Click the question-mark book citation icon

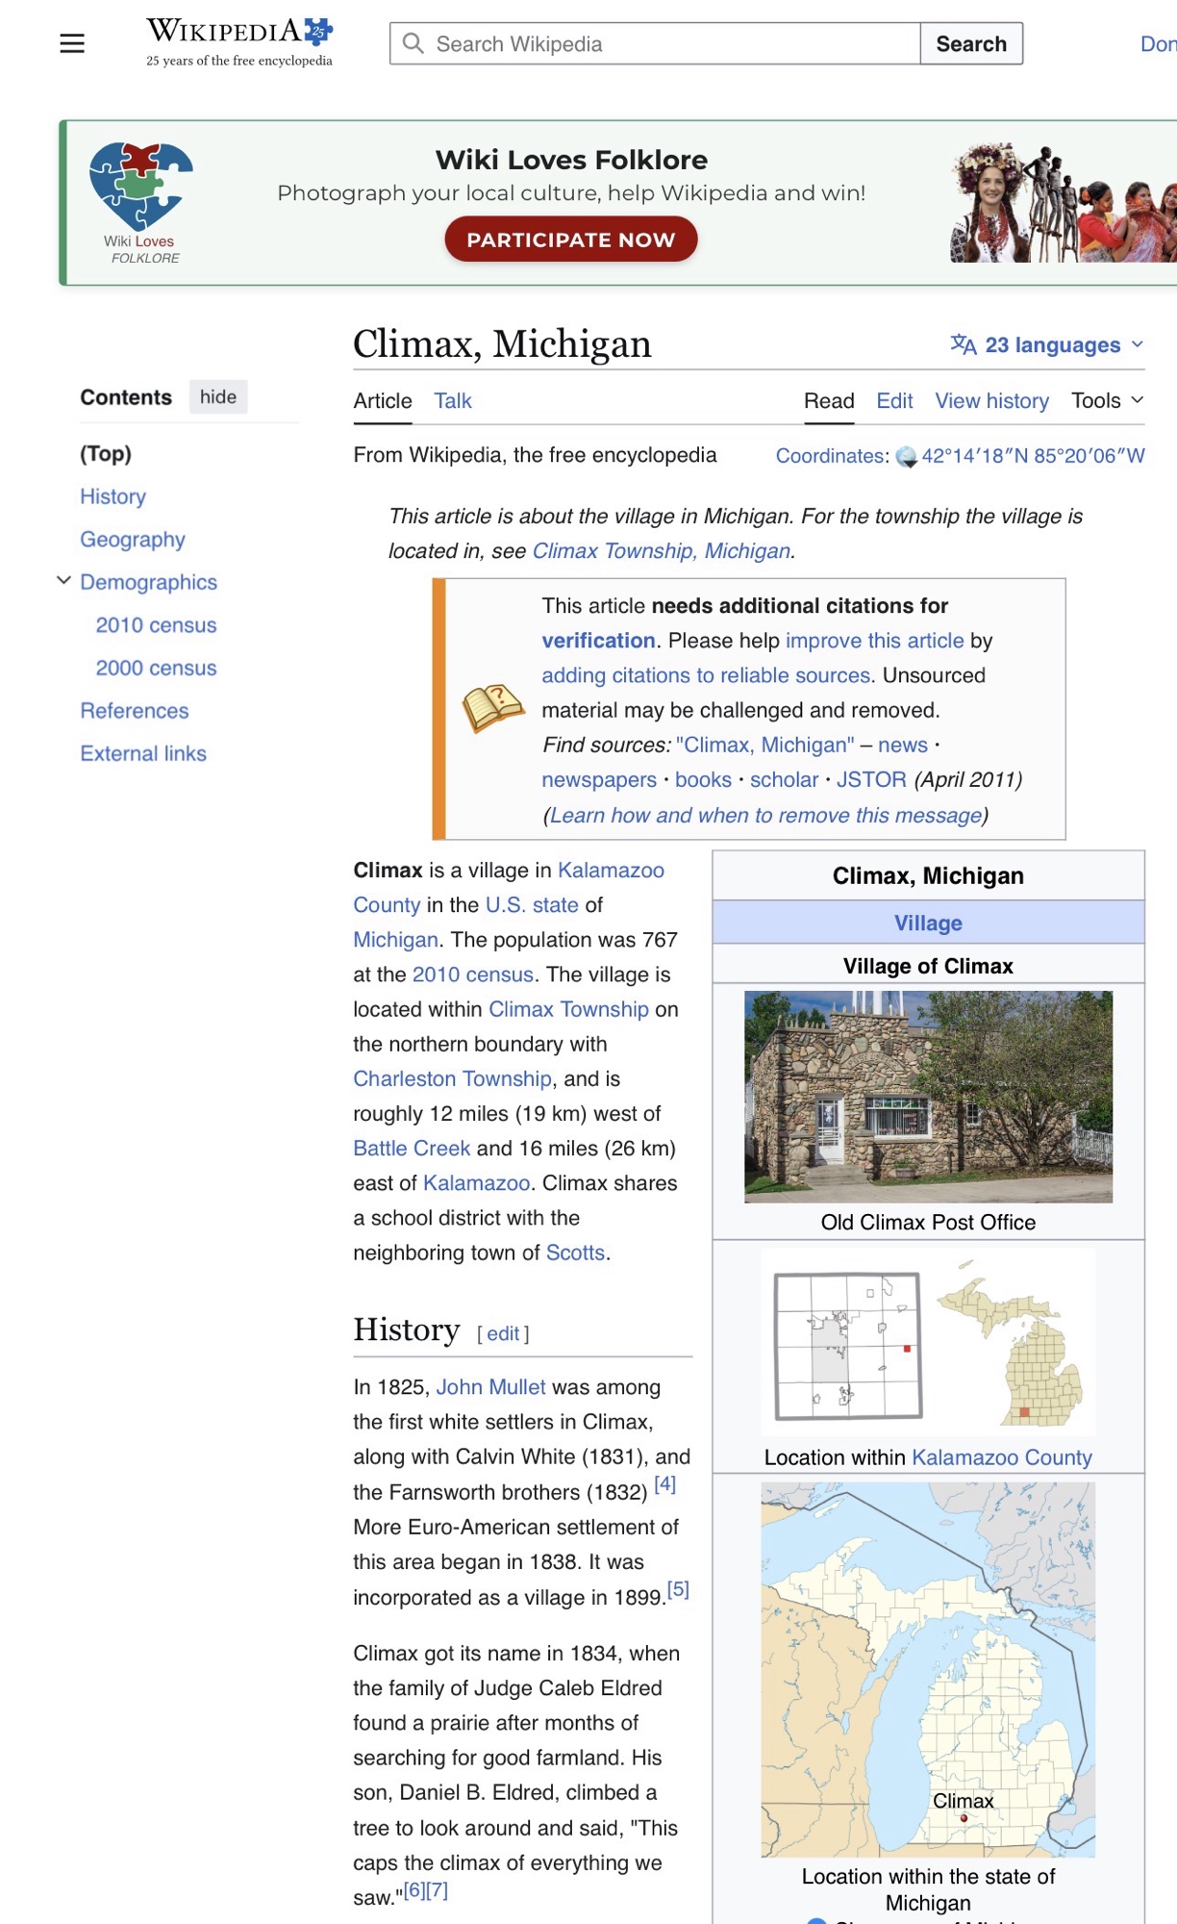(x=492, y=709)
